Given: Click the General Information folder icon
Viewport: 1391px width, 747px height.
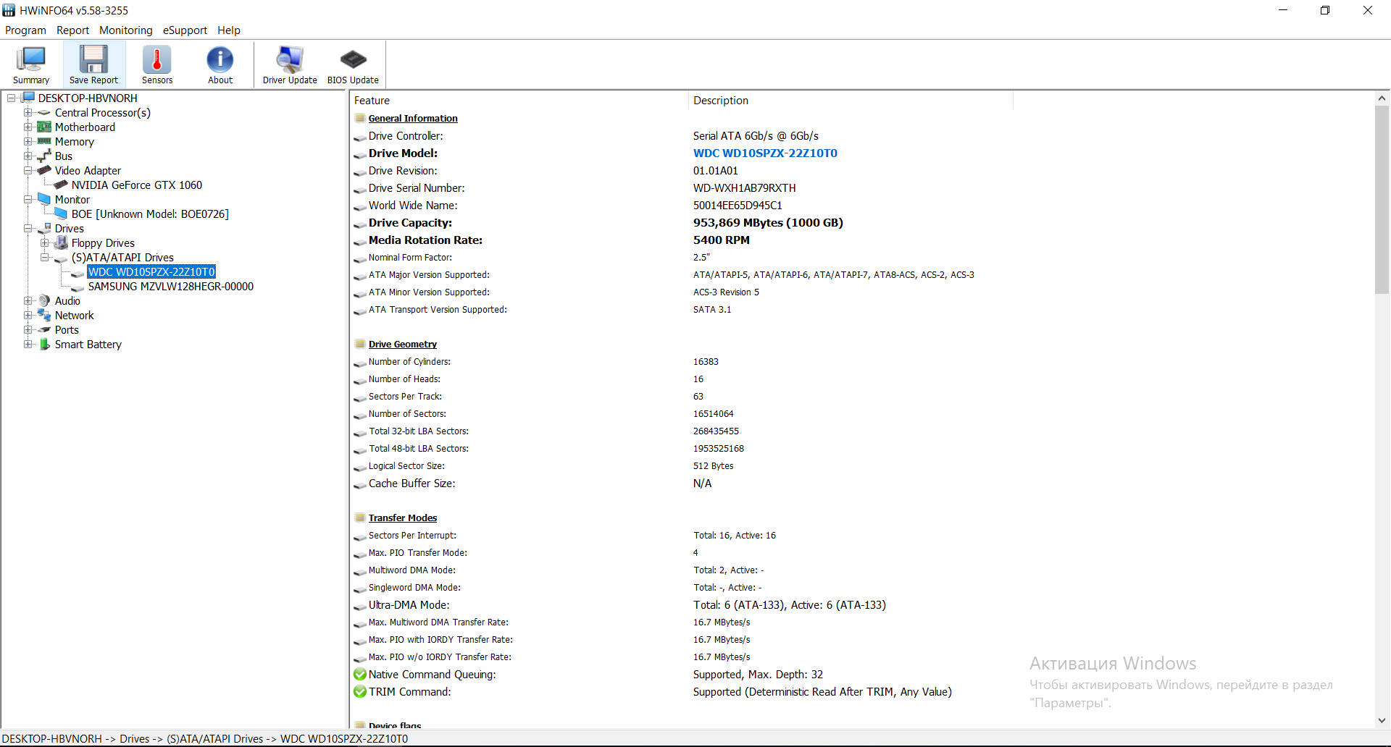Looking at the screenshot, I should coord(360,119).
